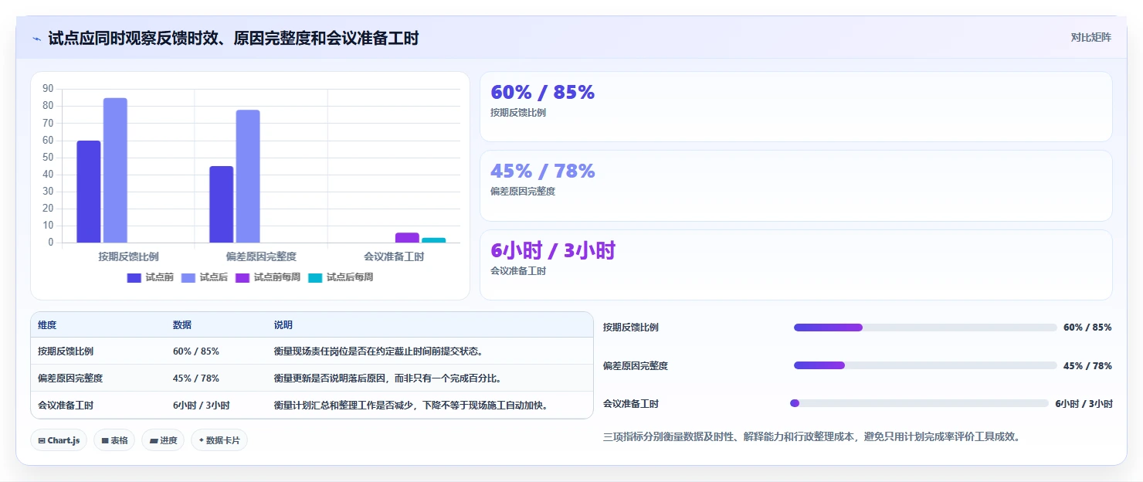
Task: Click the 试点后 bar for 按期反馈比例
Action: (x=115, y=170)
